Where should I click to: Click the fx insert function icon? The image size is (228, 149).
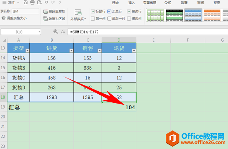pyautogui.click(x=63, y=32)
